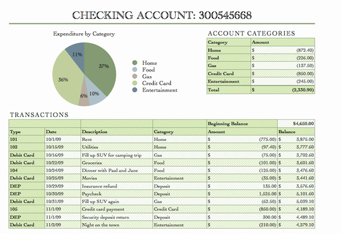Screen dimensions: 342x234
Task: Click the balance cell 3,441.60
Action: click(296, 178)
